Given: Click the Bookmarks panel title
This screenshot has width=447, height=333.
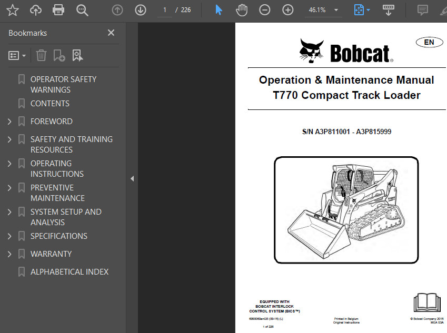Looking at the screenshot, I should coord(28,33).
